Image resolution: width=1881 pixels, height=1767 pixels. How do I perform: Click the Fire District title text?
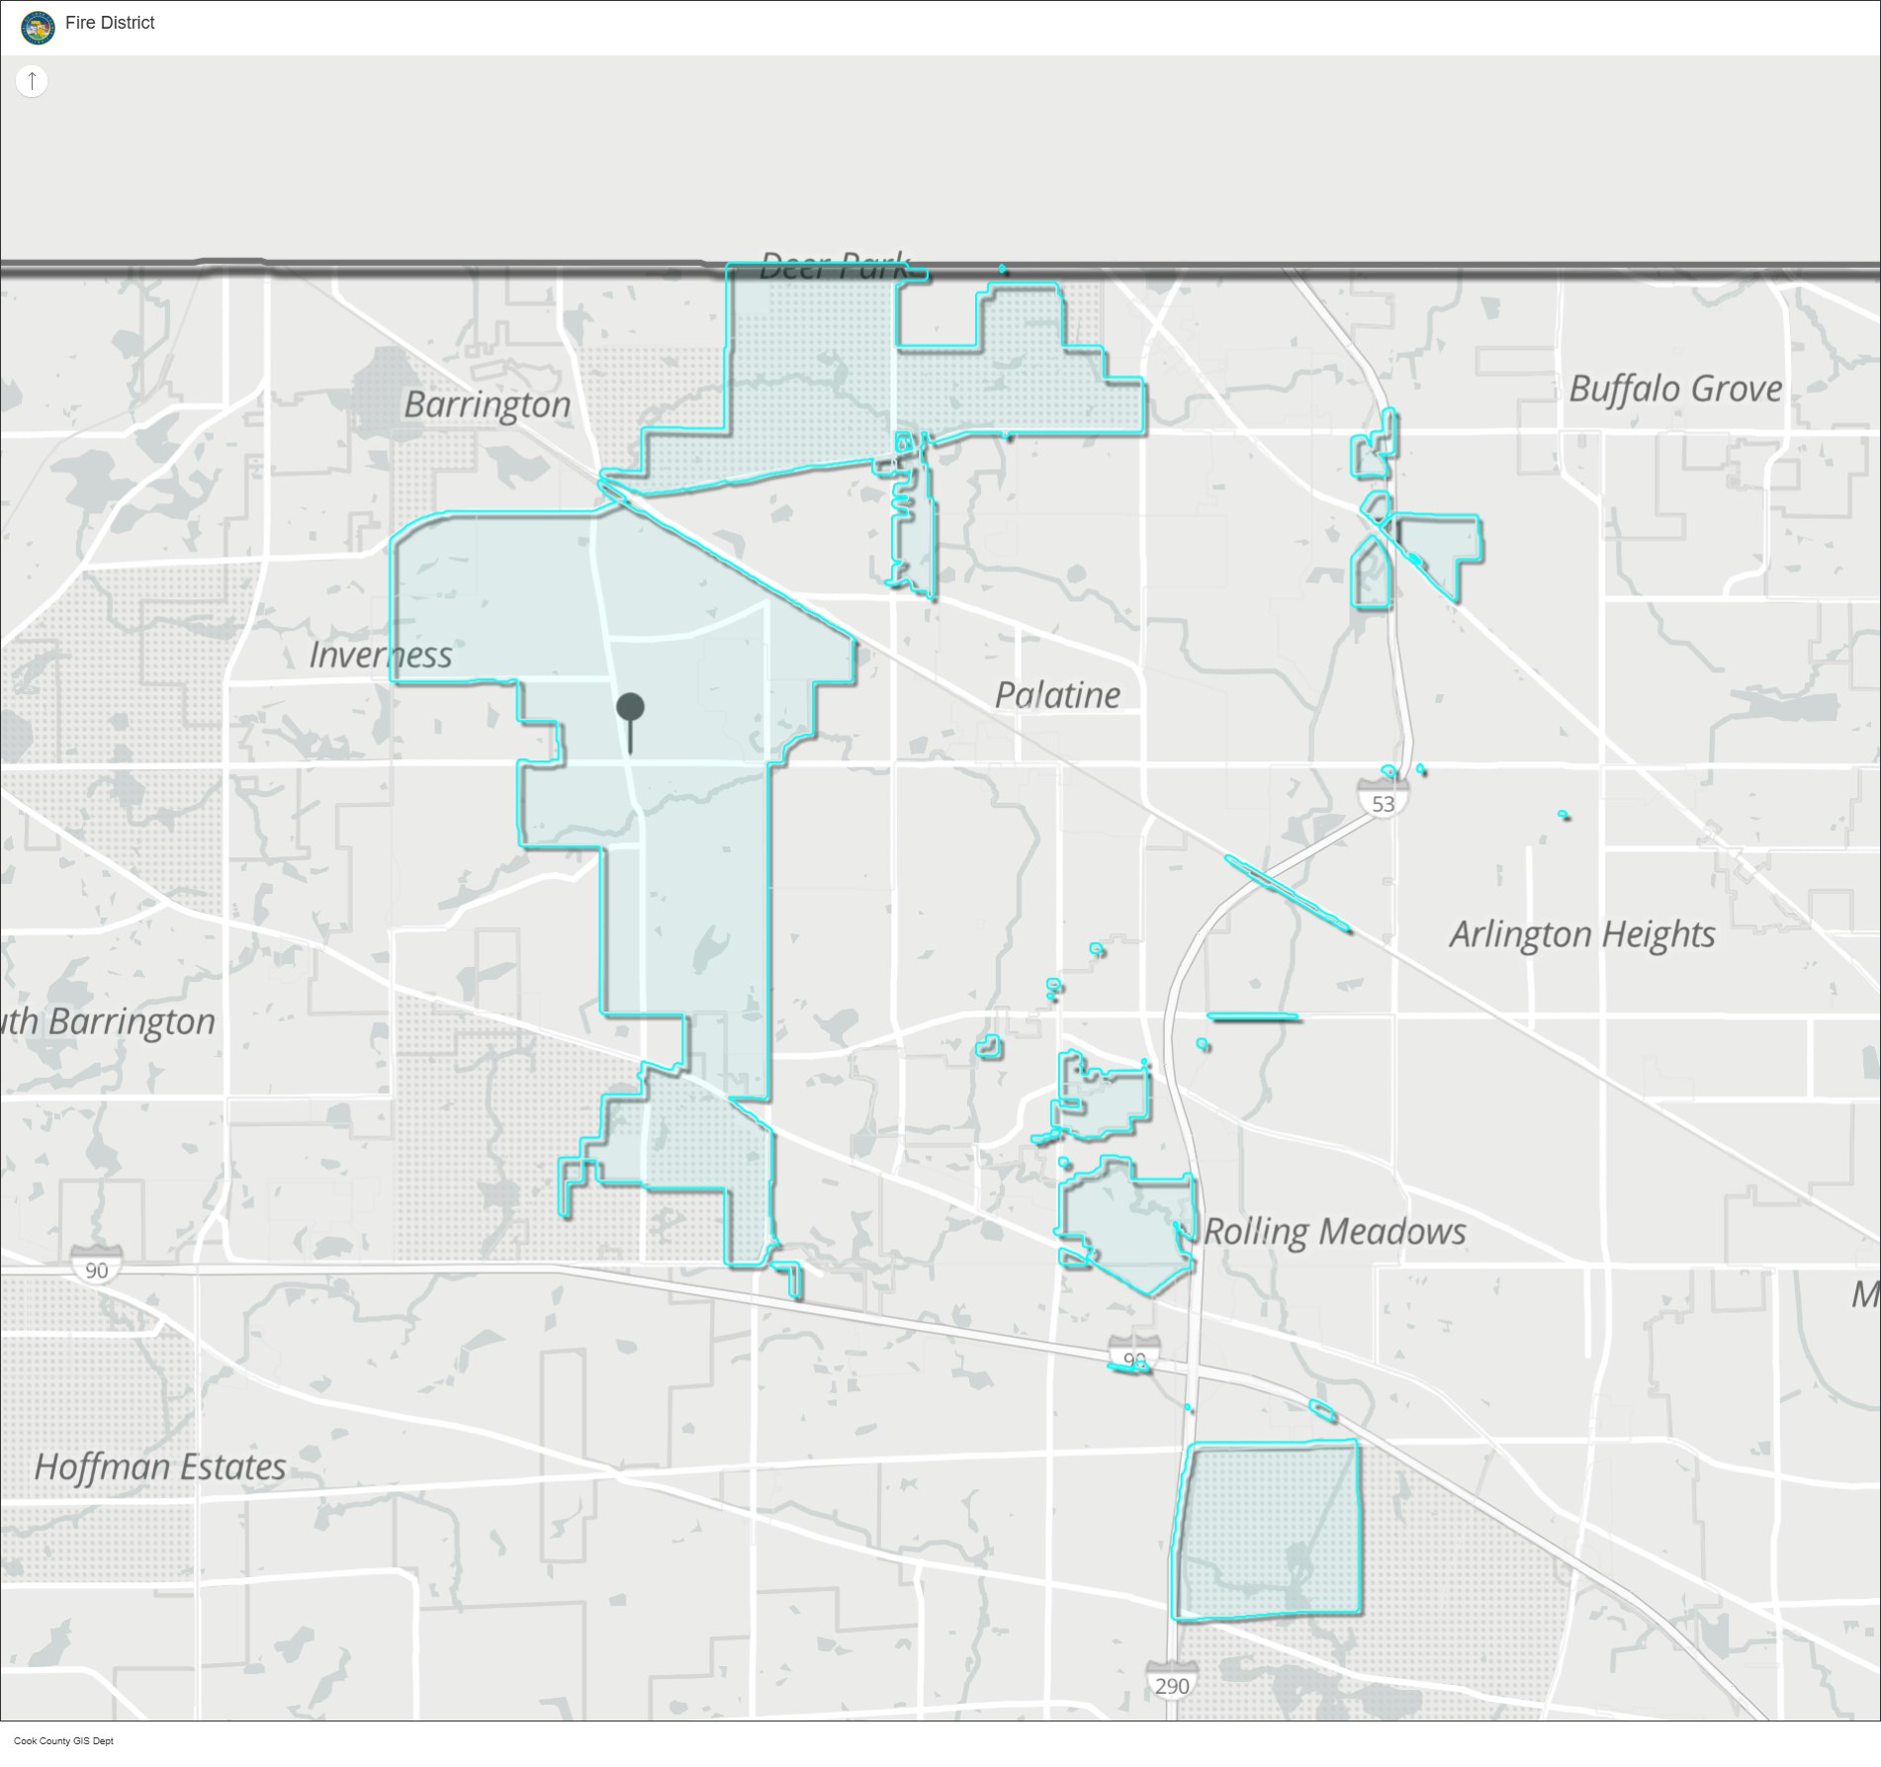(x=110, y=23)
